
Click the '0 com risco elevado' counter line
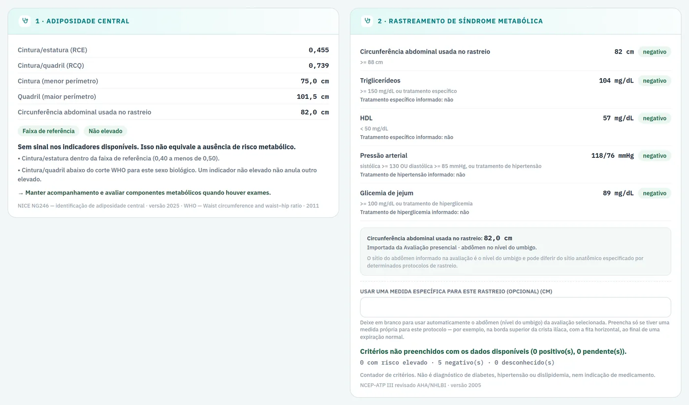click(x=457, y=363)
